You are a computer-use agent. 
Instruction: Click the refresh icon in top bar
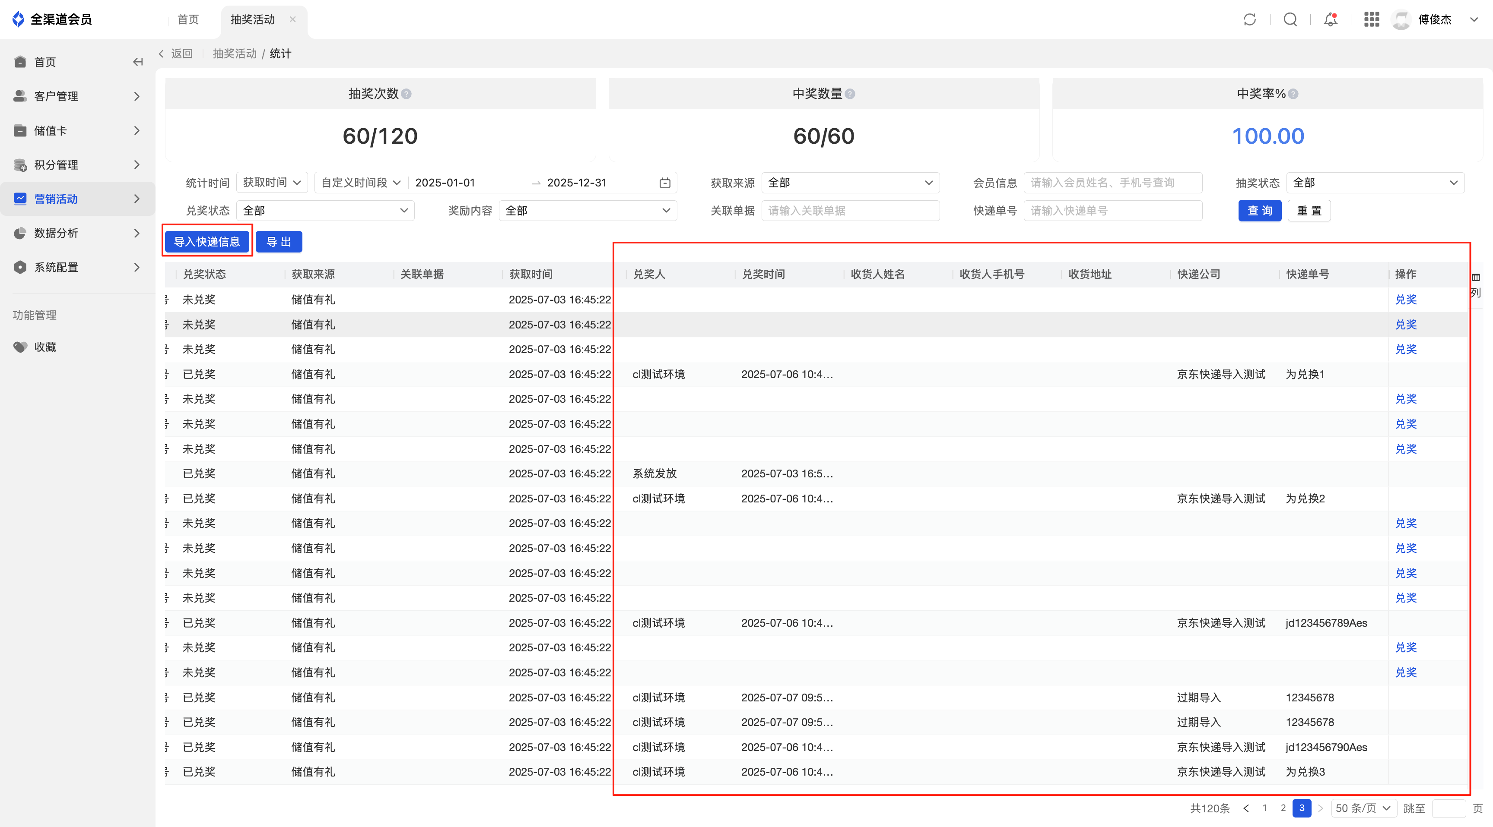[1249, 19]
